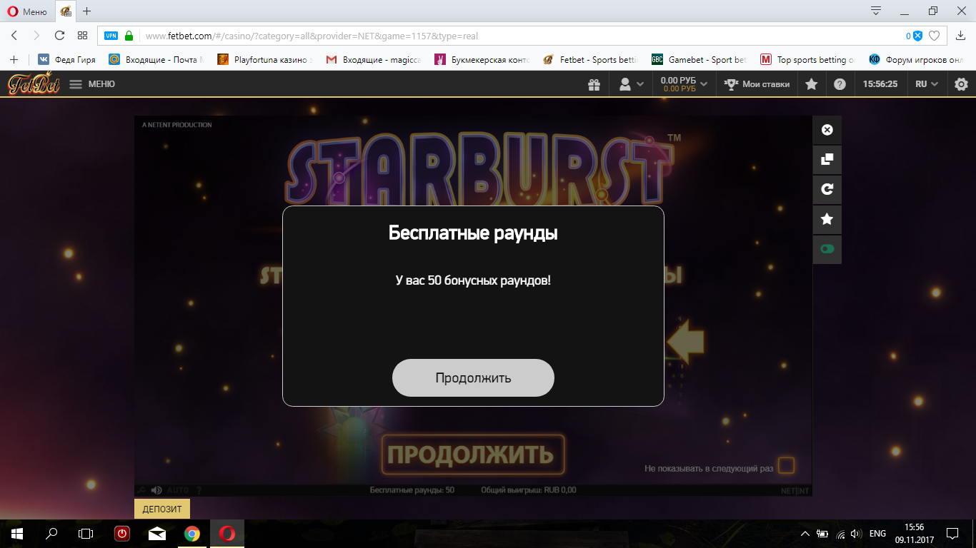Open the FetBet МЕНЮ hamburger menu
Viewport: 976px width, 548px height.
pos(92,84)
